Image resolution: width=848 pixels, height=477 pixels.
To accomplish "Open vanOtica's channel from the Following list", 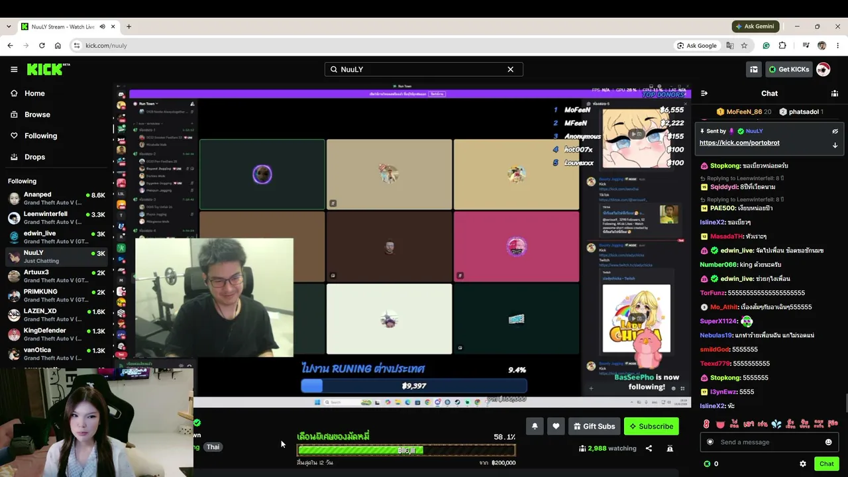I will [x=56, y=354].
